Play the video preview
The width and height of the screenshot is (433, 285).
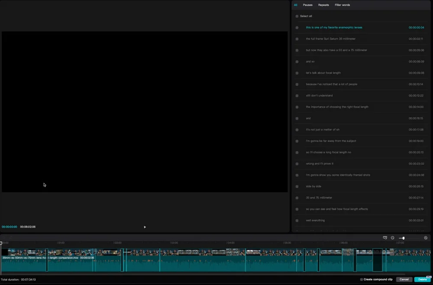pyautogui.click(x=145, y=227)
